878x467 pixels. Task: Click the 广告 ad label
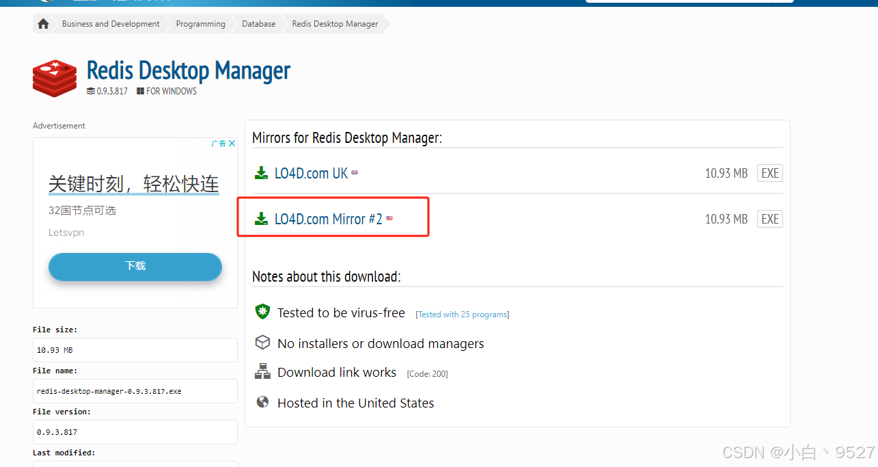(219, 144)
